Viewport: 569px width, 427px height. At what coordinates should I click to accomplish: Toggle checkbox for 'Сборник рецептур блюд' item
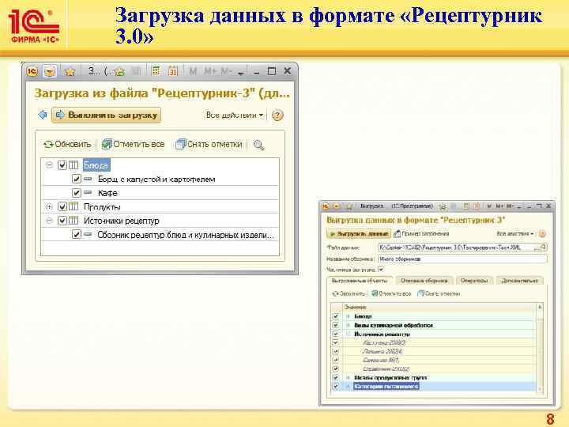(x=76, y=234)
